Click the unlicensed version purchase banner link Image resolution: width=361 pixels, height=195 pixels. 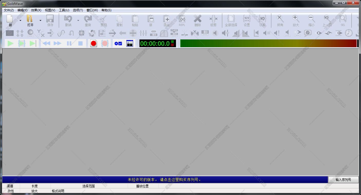165,180
